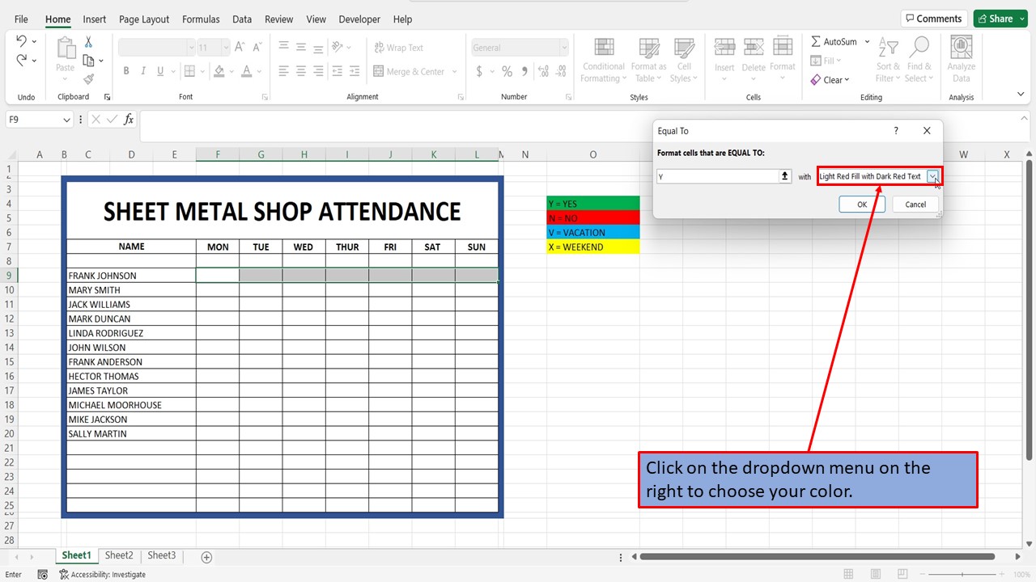
Task: Click the Format Painter brush icon
Action: point(88,78)
